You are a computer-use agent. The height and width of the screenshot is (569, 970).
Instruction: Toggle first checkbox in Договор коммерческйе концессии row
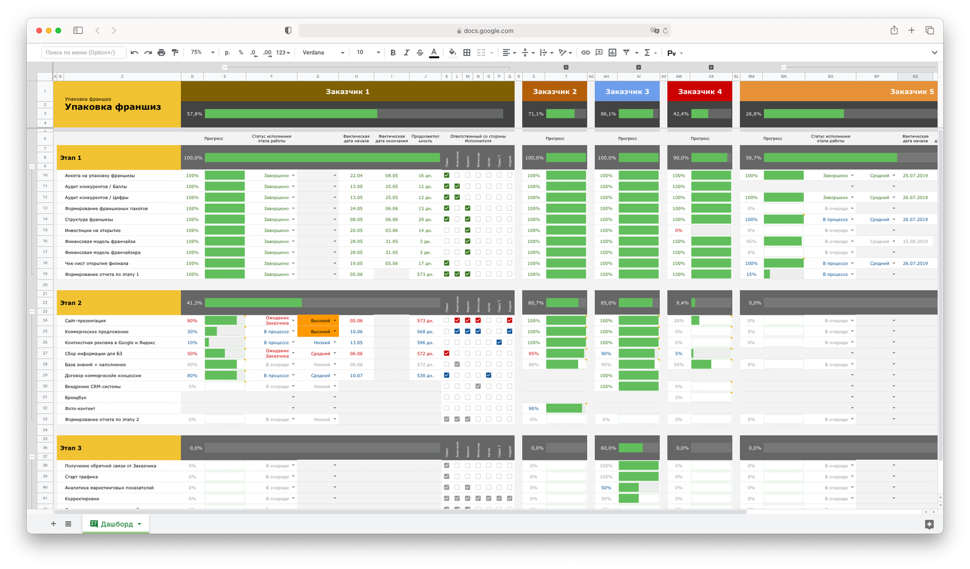[x=447, y=375]
